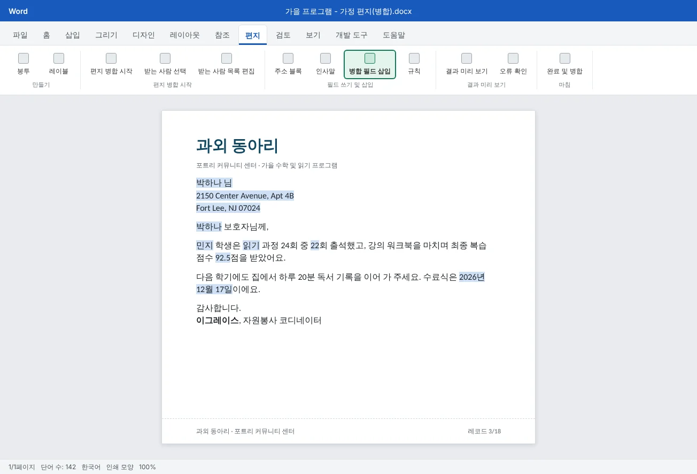The width and height of the screenshot is (697, 474).
Task: Click the 봉투 (Envelopes) ribbon icon
Action: tap(24, 65)
